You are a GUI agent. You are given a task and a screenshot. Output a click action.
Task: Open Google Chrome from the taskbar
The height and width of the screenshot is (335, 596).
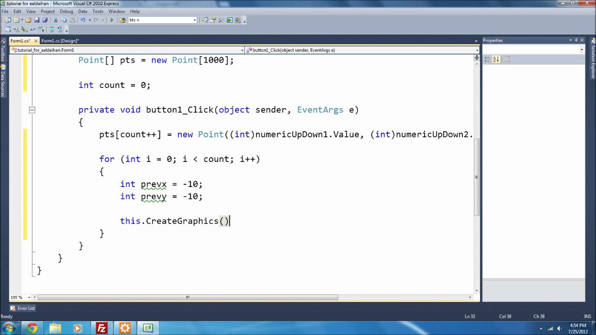click(32, 328)
